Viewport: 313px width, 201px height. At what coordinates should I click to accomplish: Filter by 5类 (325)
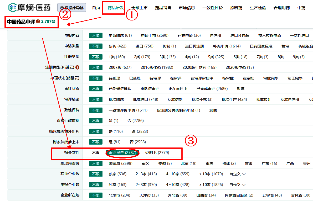[x=216, y=57]
